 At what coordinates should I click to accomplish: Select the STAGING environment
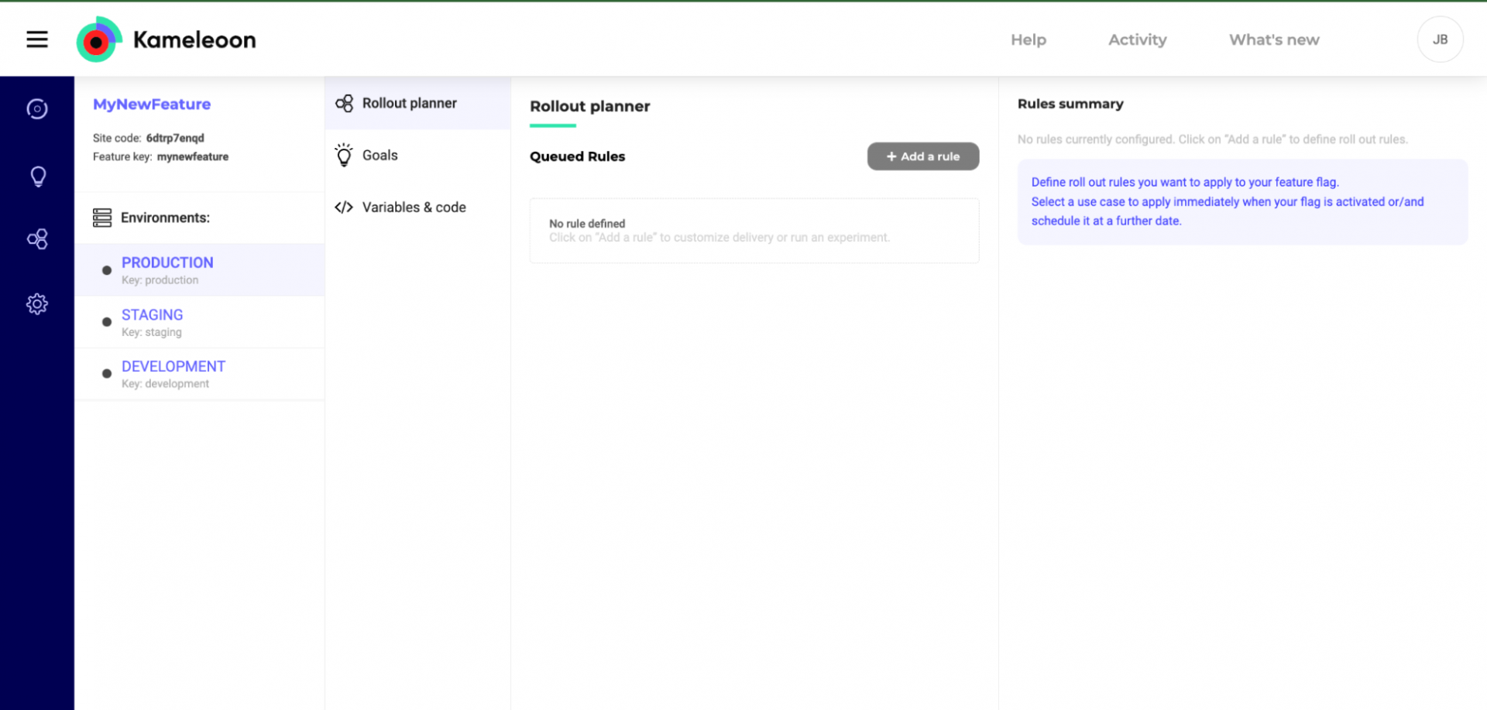coord(200,322)
